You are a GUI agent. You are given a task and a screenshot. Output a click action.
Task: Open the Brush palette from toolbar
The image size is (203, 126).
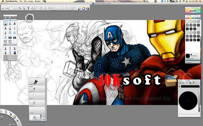click(x=79, y=9)
